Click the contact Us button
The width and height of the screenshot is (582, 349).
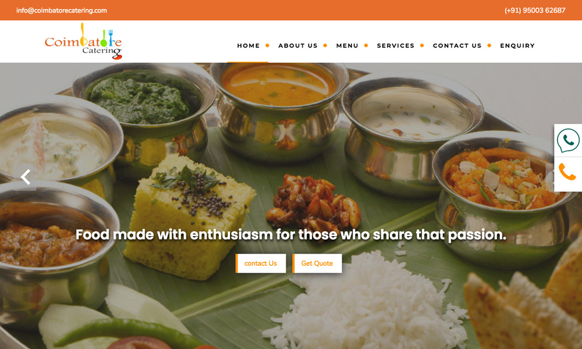261,263
